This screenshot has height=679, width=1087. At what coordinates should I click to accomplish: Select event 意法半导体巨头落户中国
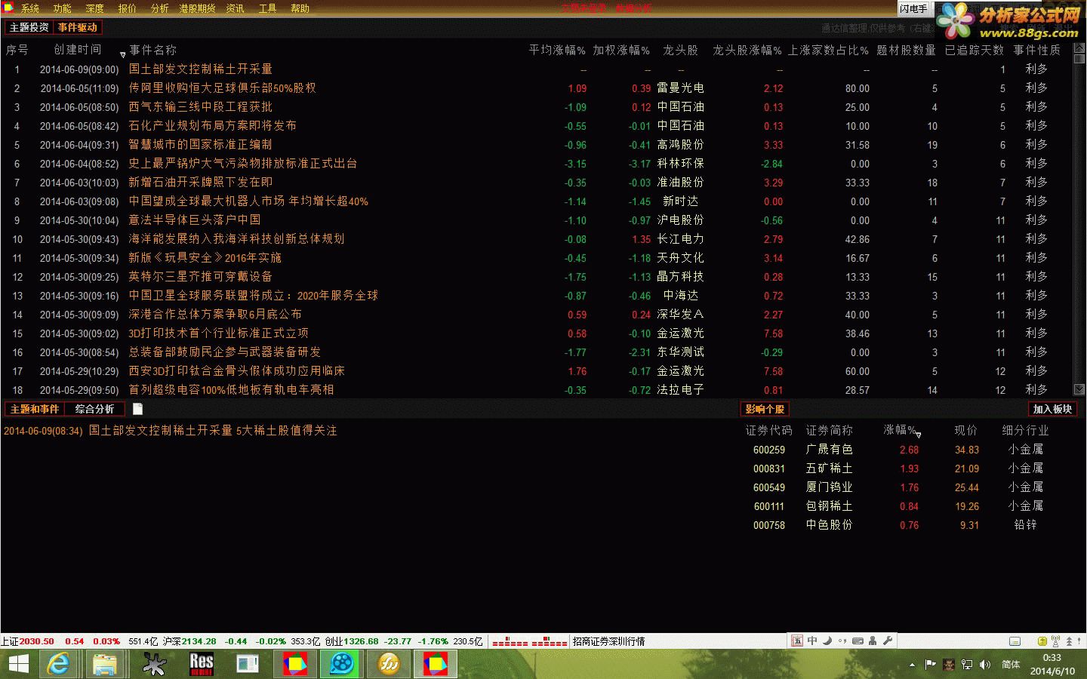point(194,220)
